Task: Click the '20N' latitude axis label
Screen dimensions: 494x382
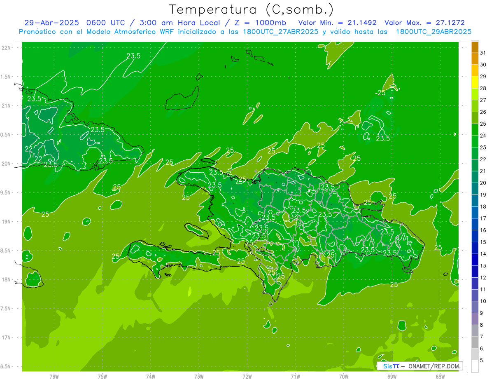Action: [x=7, y=164]
